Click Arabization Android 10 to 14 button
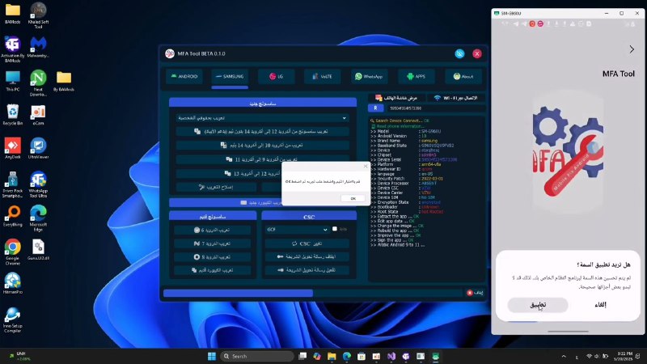Image resolution: width=647 pixels, height=364 pixels. point(262,146)
